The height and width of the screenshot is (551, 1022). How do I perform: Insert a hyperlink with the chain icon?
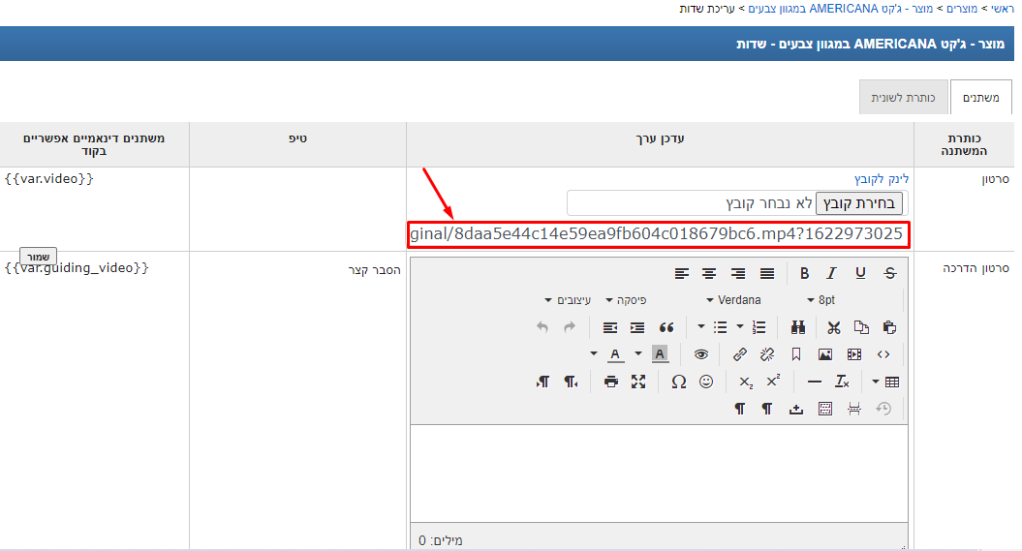pos(739,354)
